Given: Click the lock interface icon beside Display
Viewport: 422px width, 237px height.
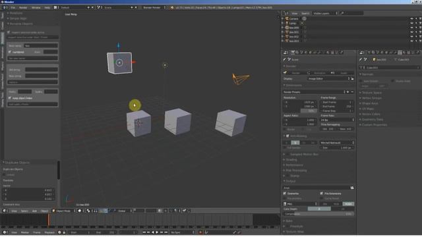Looking at the screenshot, I should [x=352, y=79].
